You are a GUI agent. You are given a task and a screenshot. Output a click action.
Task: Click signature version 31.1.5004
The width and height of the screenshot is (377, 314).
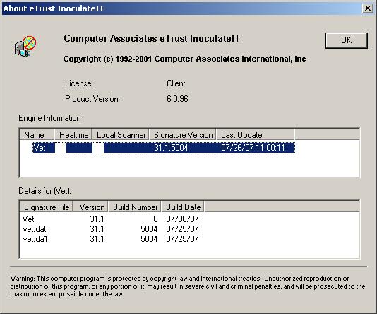pyautogui.click(x=171, y=148)
